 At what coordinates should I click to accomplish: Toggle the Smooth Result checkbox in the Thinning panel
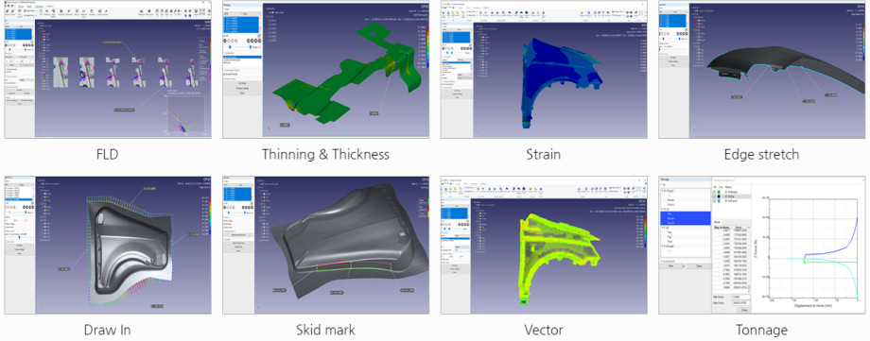[225, 75]
